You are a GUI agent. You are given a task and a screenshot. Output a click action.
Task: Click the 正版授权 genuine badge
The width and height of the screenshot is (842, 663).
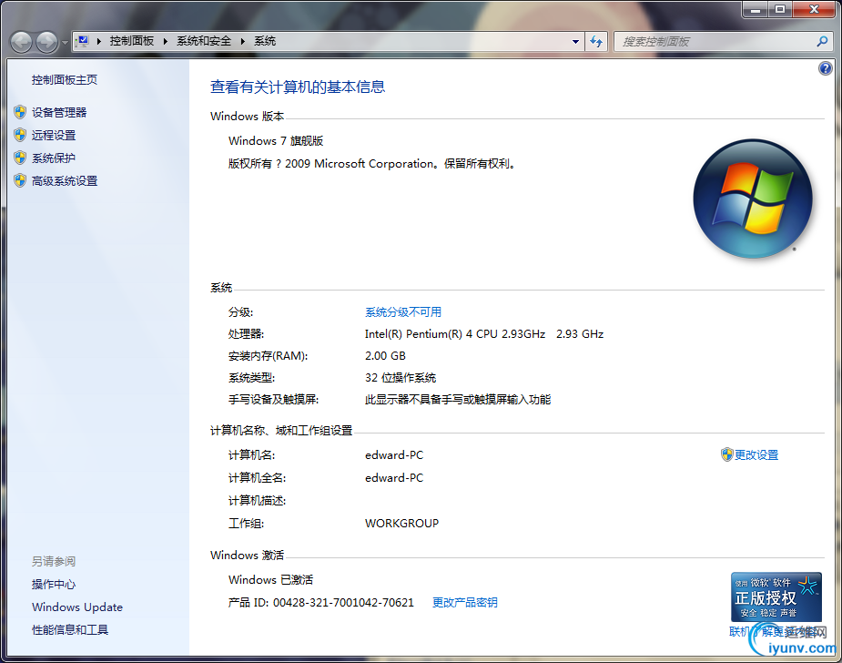(776, 597)
